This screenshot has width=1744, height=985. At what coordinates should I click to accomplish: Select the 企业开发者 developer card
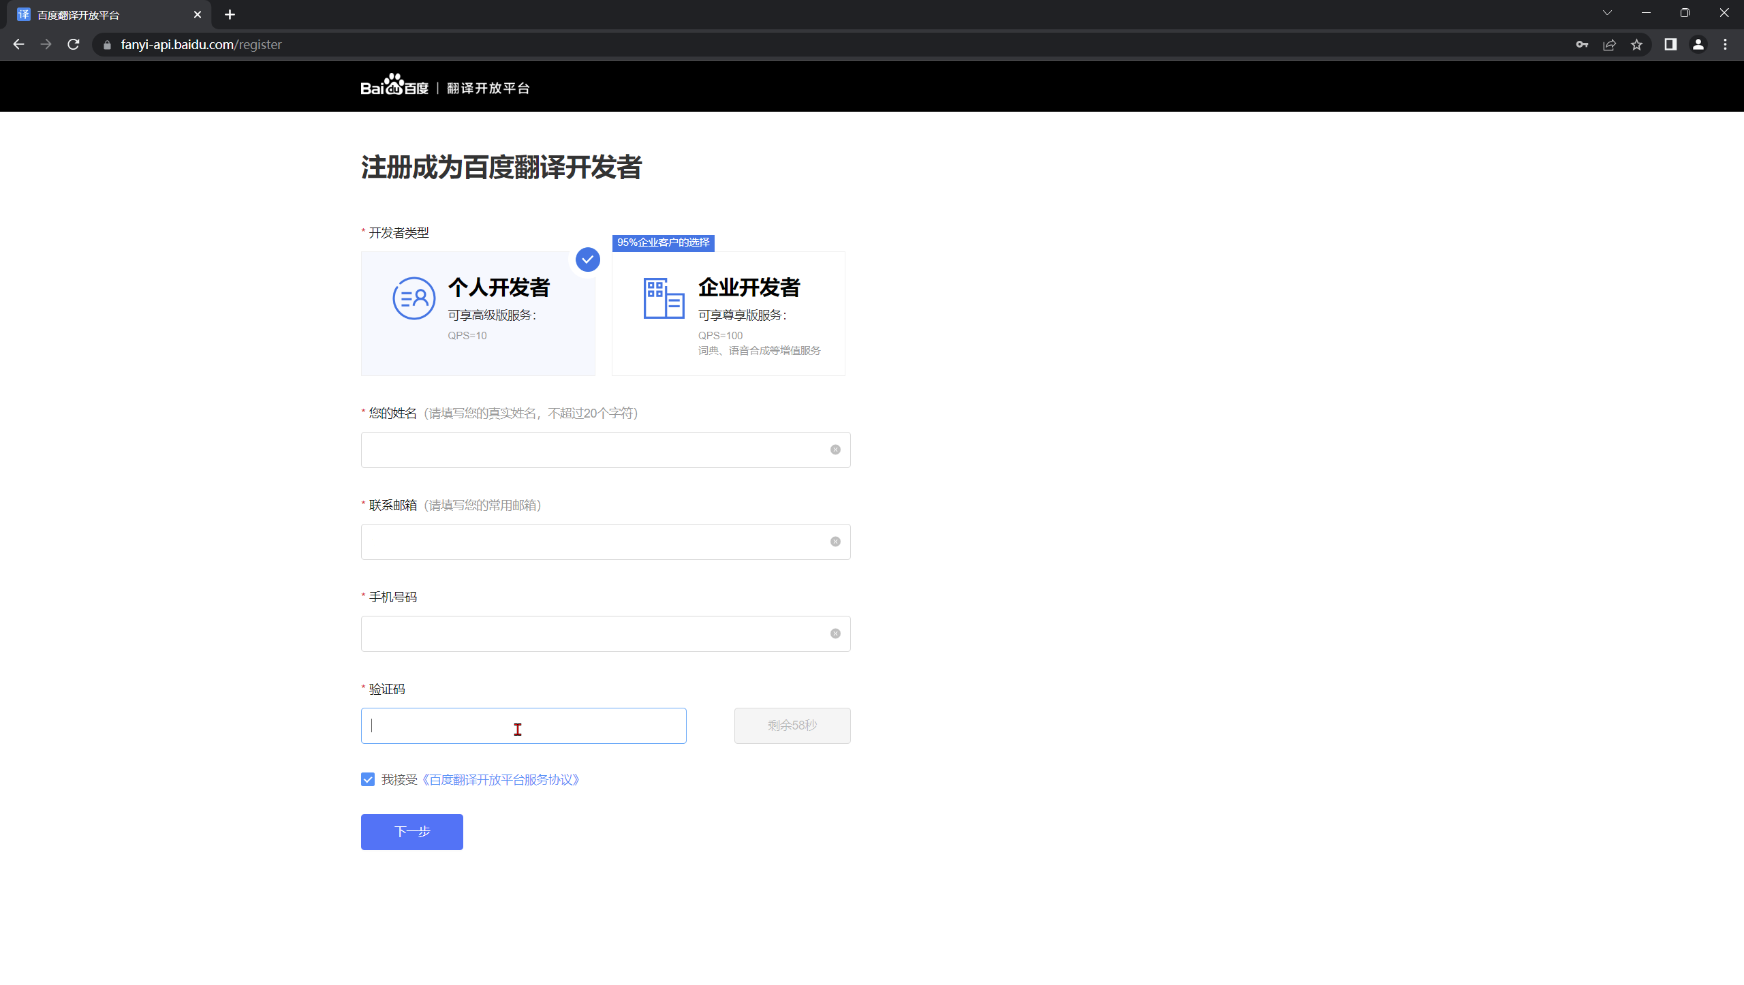[728, 313]
